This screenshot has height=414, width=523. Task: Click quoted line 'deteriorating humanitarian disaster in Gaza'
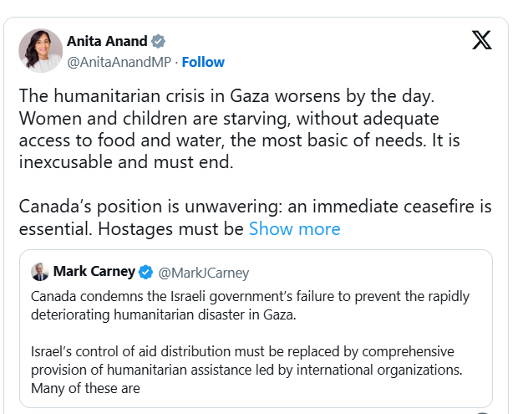[164, 314]
